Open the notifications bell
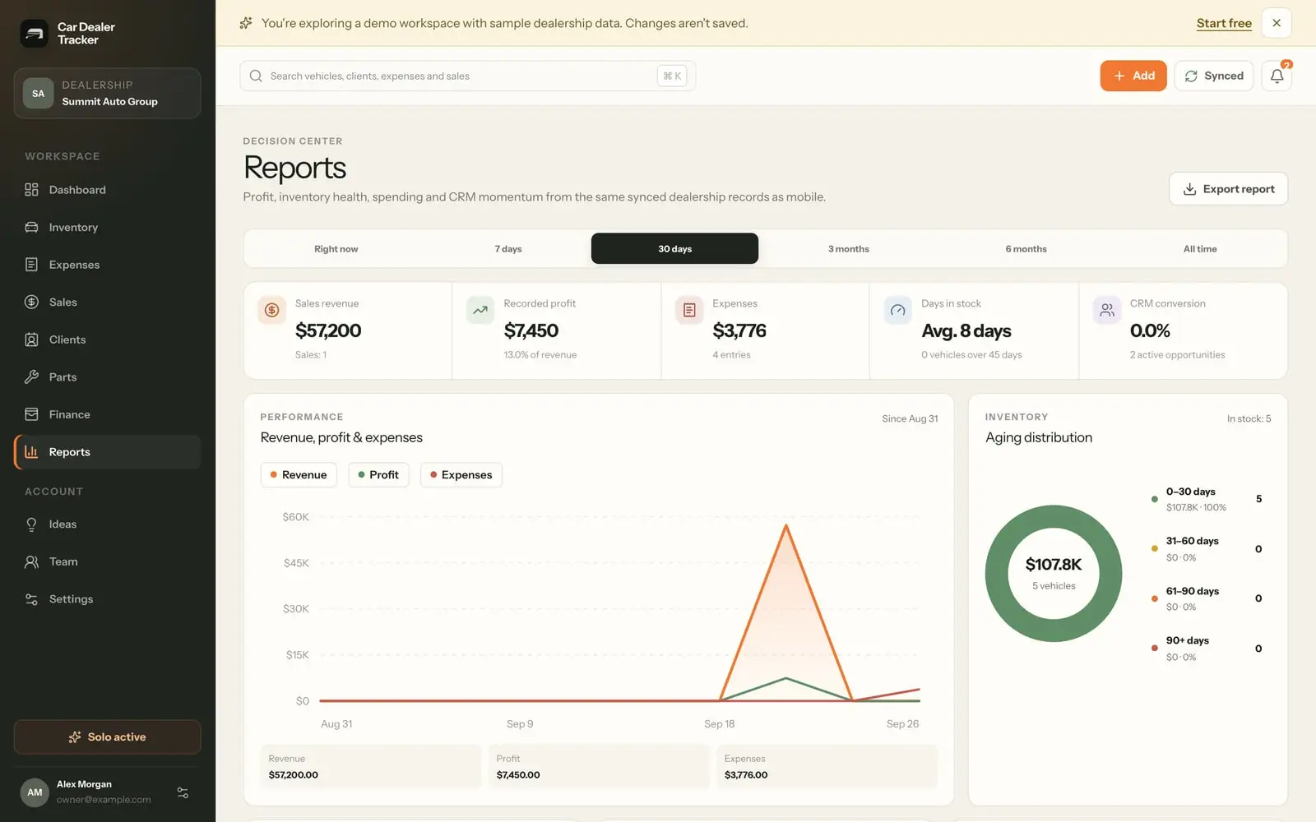 (x=1277, y=76)
